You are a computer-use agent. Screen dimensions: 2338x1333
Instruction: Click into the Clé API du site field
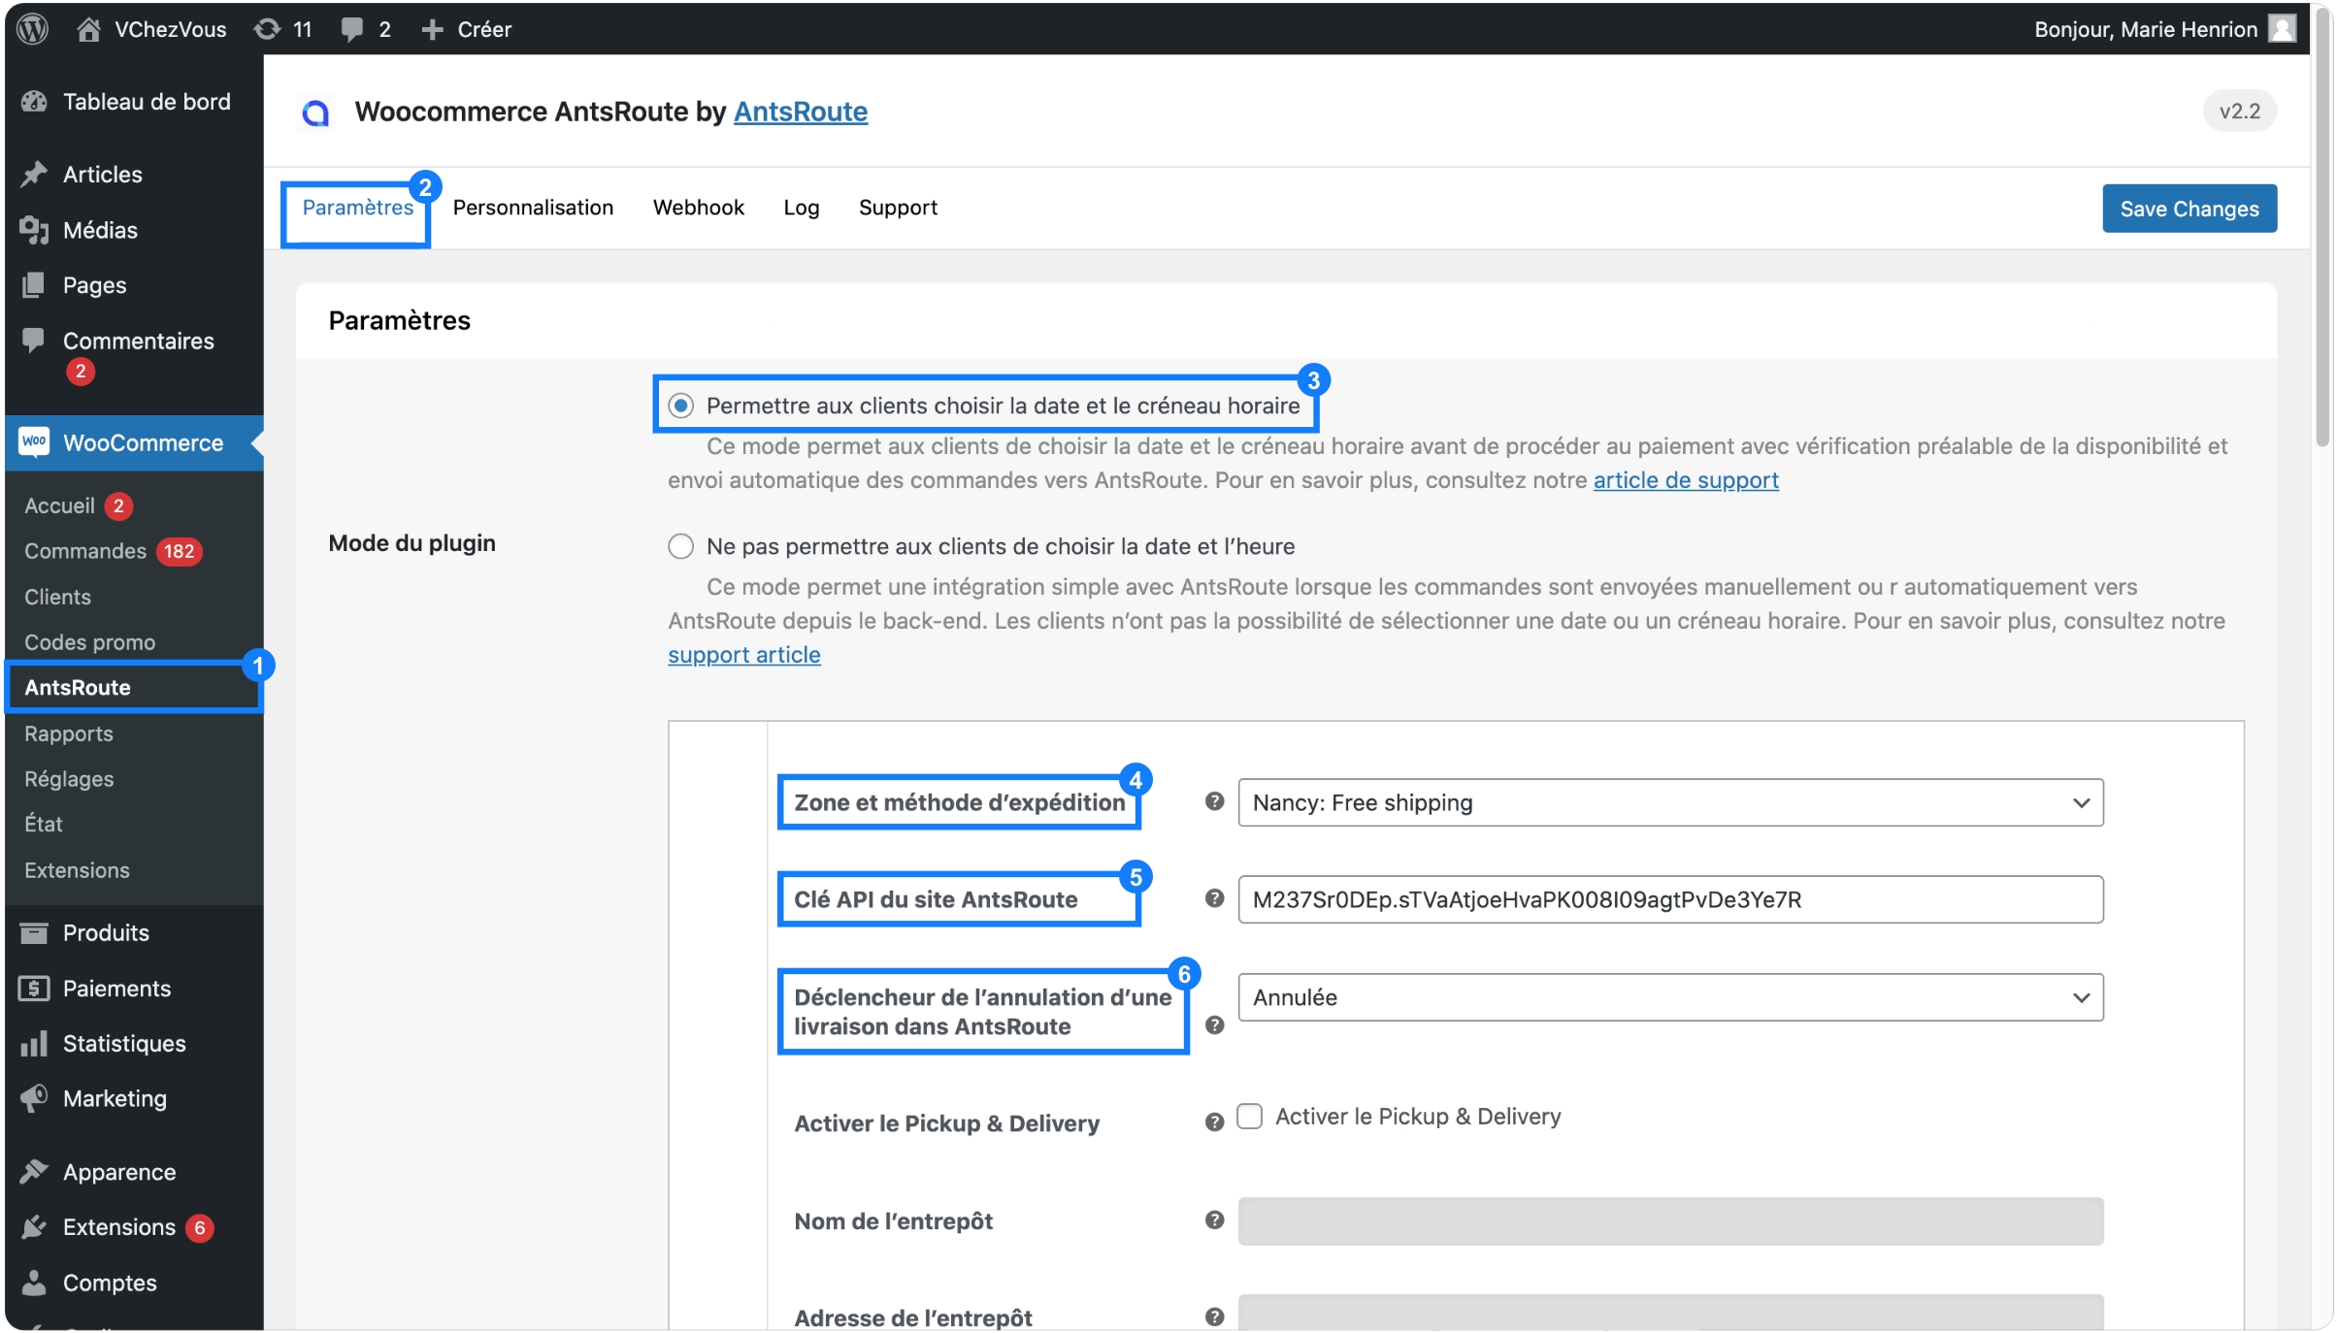1670,899
